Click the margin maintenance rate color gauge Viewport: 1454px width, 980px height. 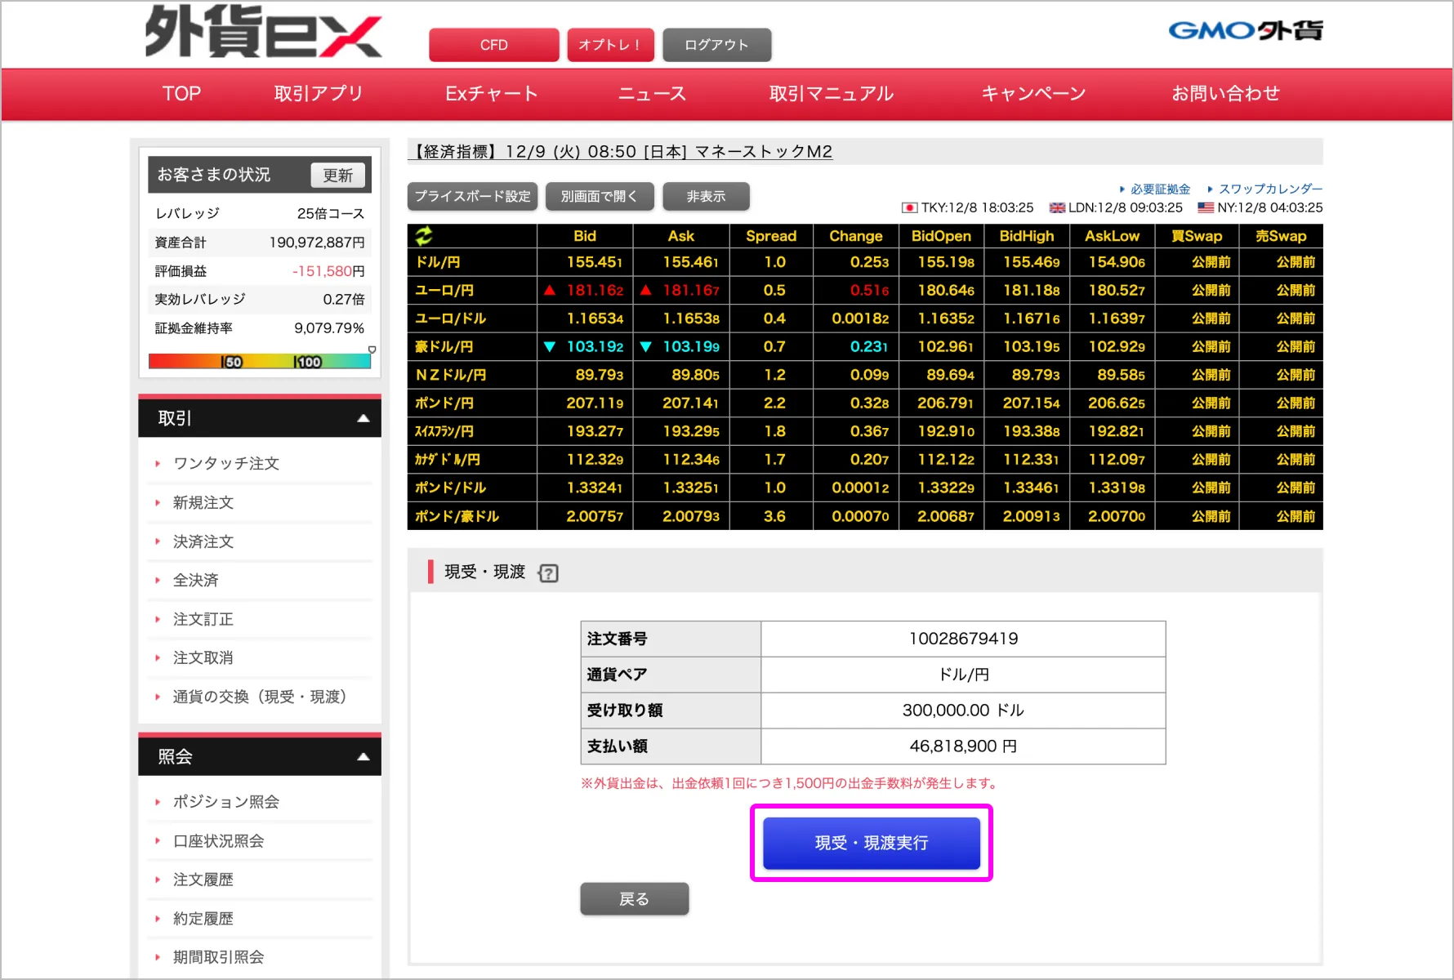tap(259, 362)
